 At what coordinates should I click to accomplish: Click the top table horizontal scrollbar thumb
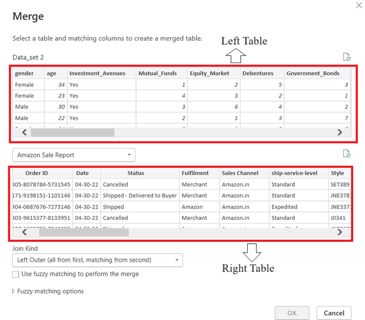coord(72,132)
